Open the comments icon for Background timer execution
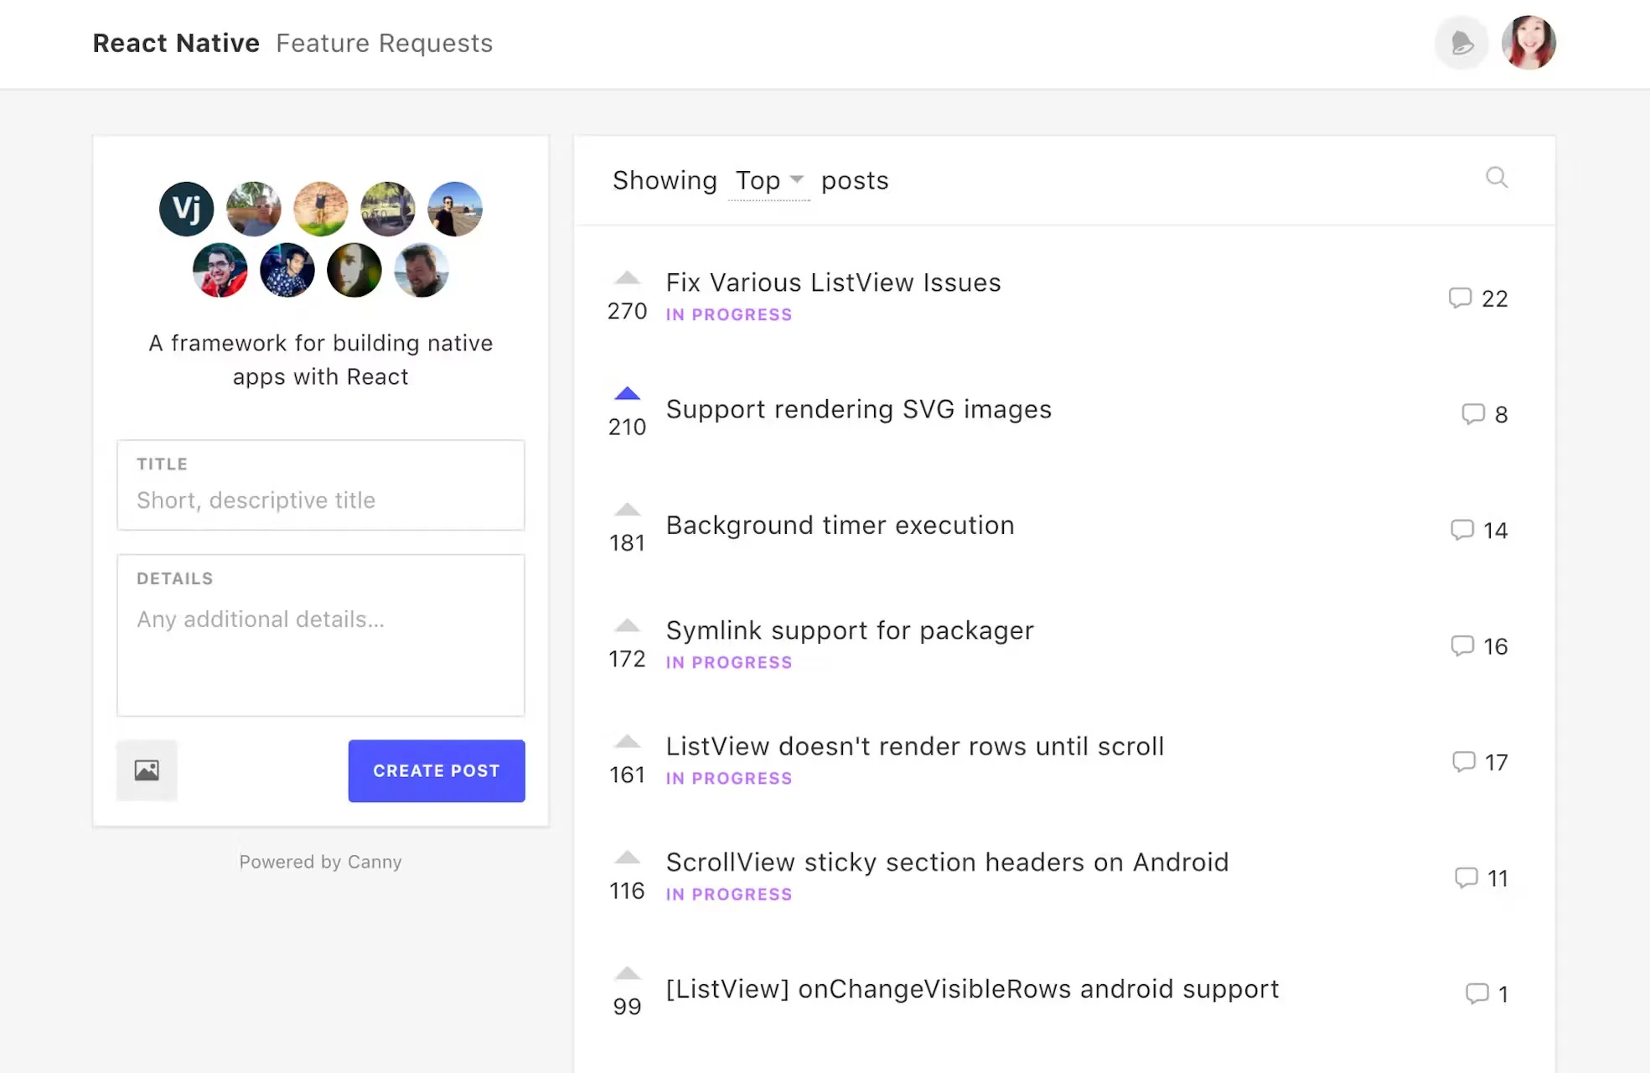The image size is (1650, 1073). click(1462, 530)
